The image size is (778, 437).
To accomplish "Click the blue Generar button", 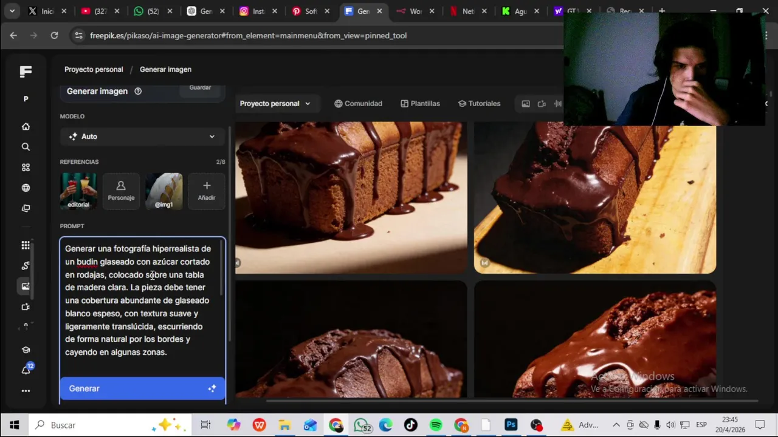I will point(142,388).
